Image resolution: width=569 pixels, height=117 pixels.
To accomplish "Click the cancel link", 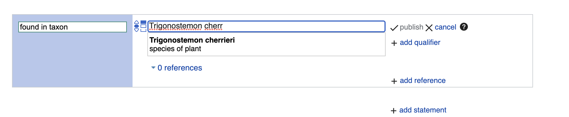I will [x=445, y=27].
